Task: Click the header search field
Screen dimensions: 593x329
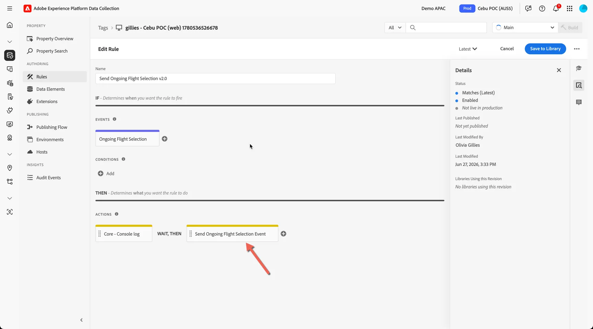Action: [446, 27]
